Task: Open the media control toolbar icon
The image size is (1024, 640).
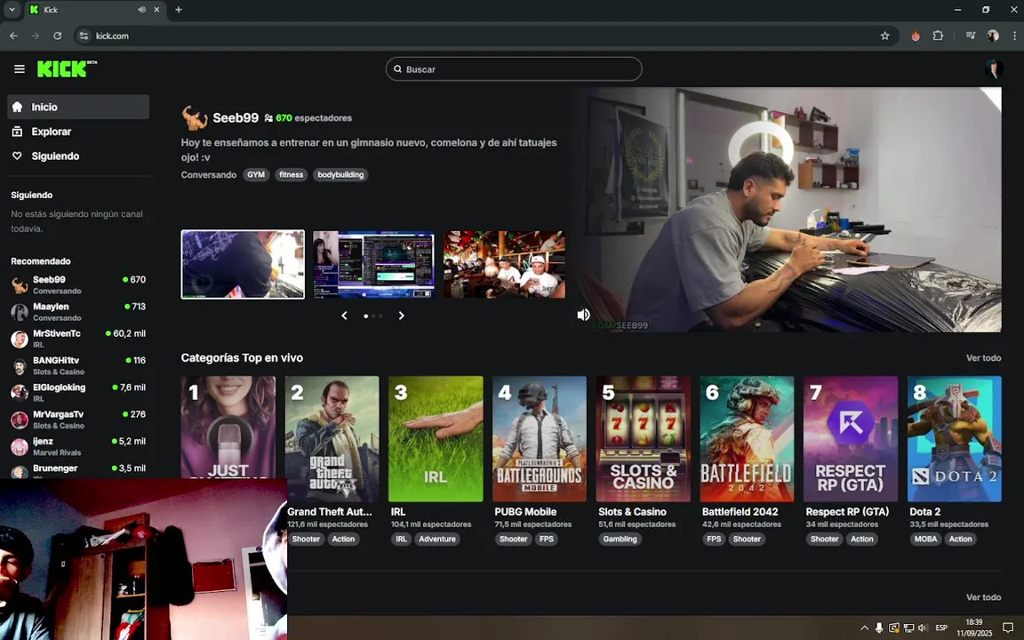Action: (x=971, y=36)
